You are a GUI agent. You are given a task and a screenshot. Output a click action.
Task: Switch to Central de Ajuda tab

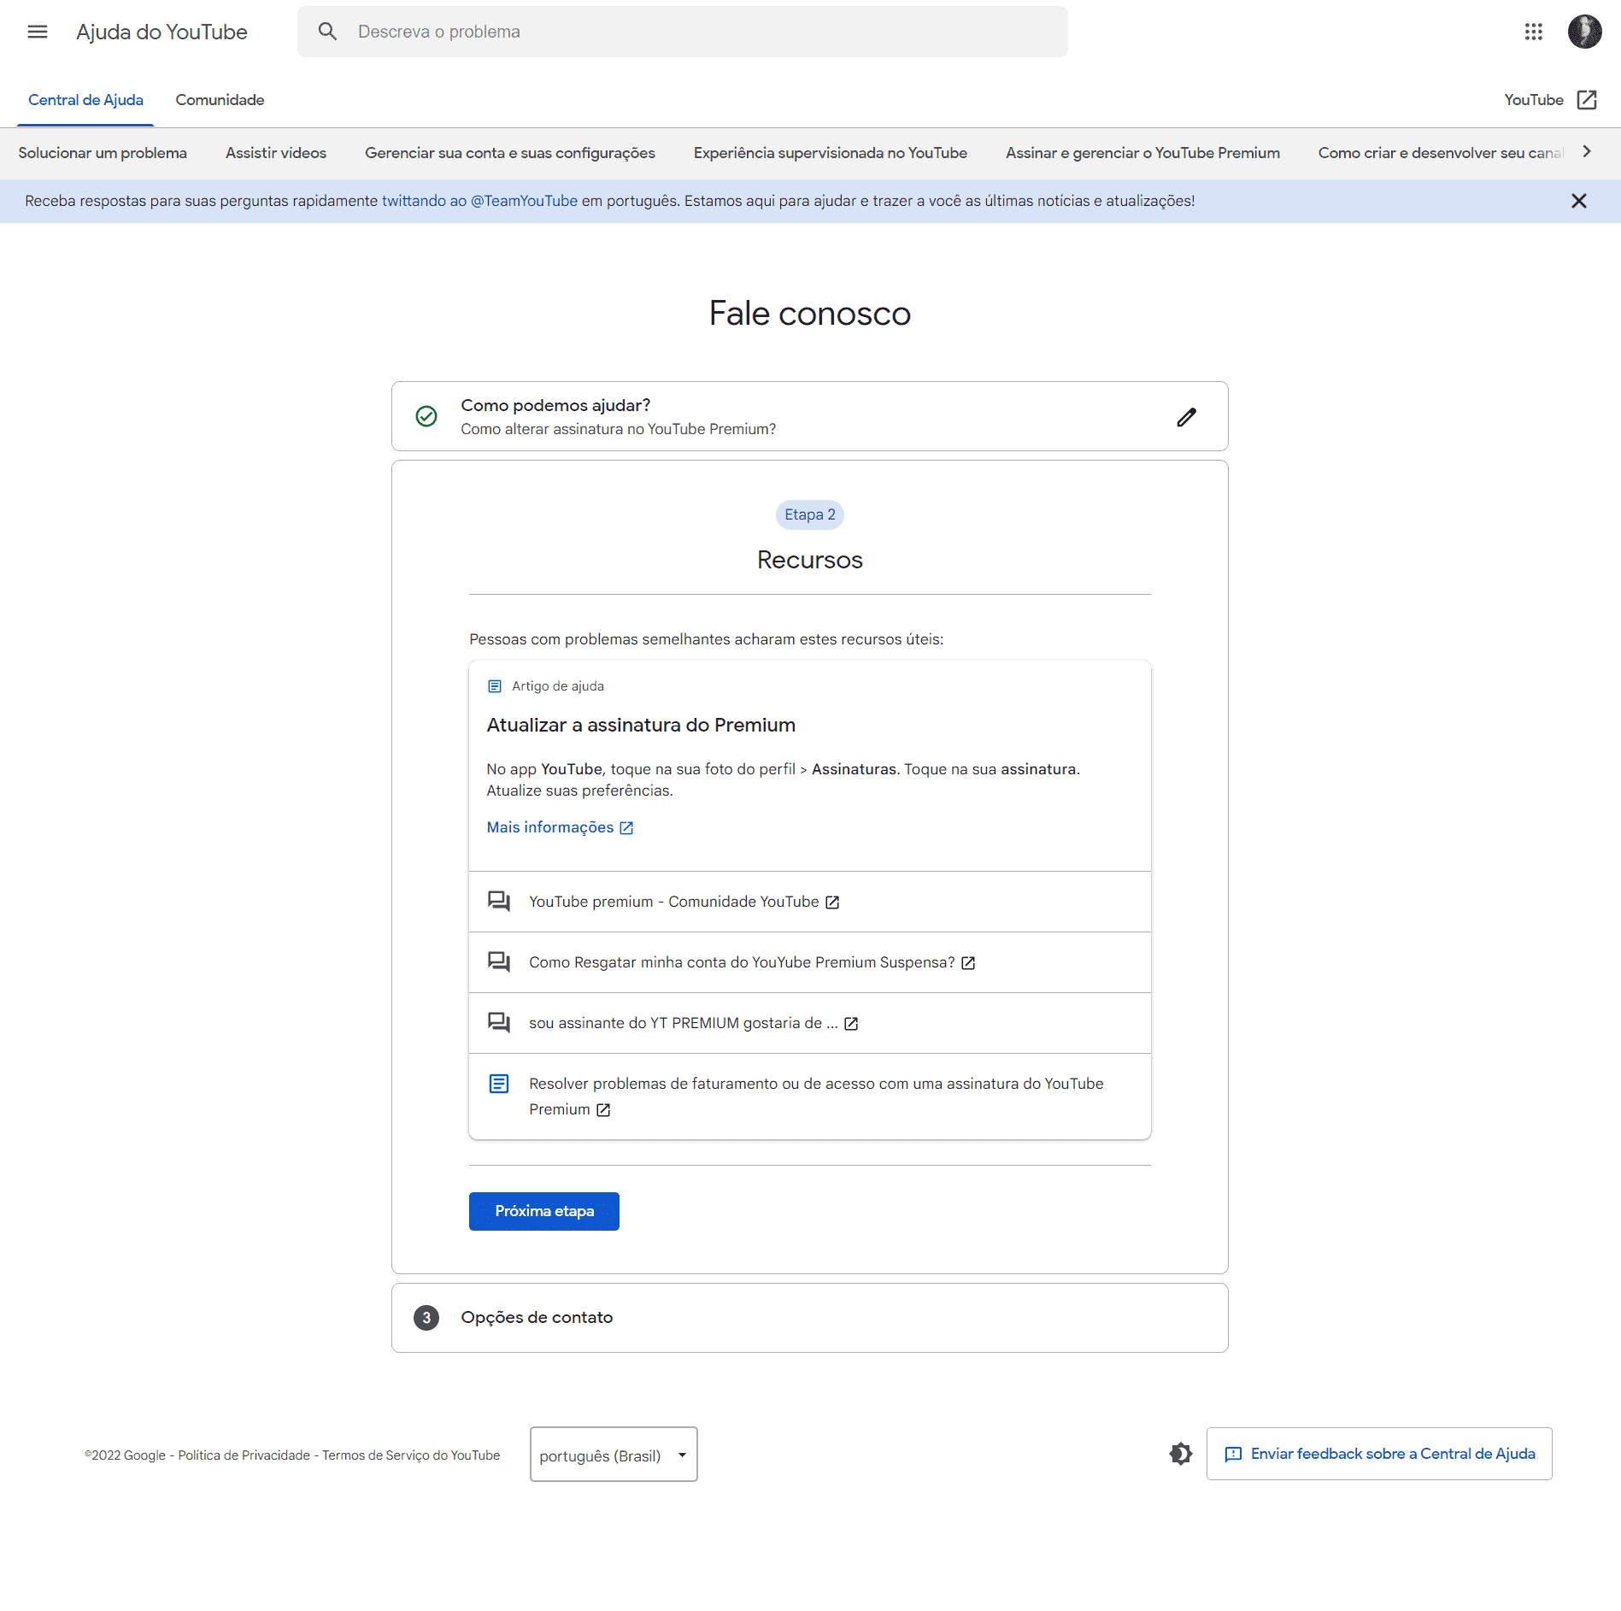pyautogui.click(x=85, y=100)
